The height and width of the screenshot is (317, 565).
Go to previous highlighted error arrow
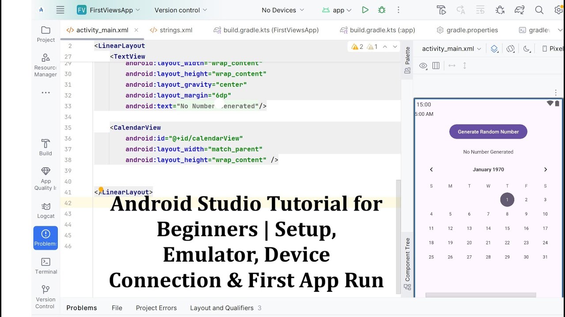[385, 47]
